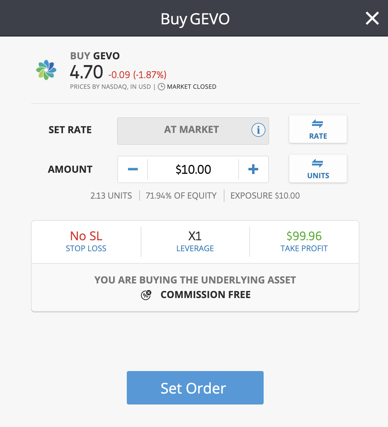
Task: Click the plus icon to increase amount
Action: coord(253,169)
